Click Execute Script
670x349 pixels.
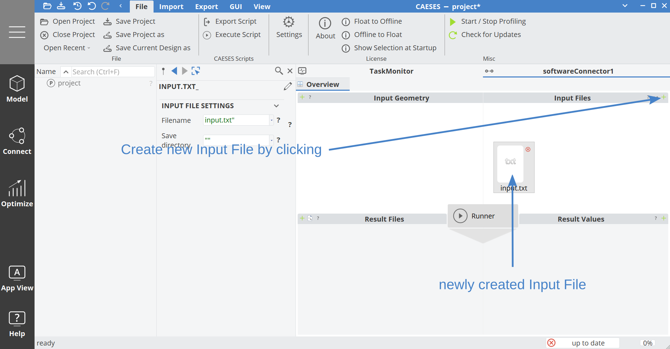point(232,35)
